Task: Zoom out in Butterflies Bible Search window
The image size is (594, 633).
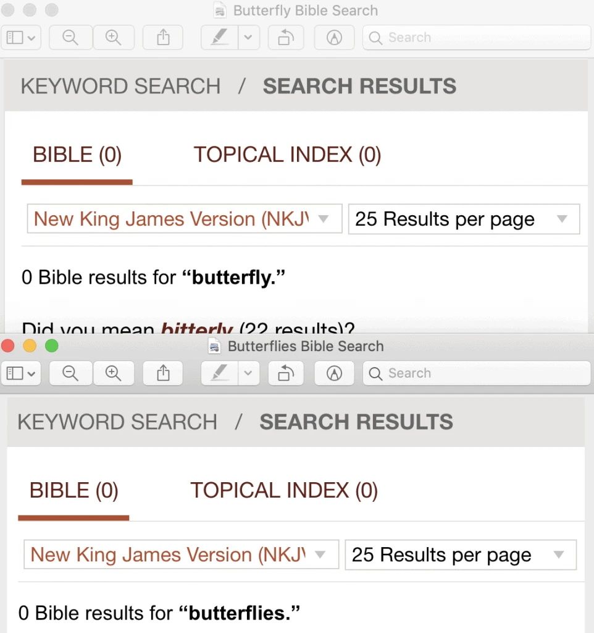Action: 70,373
